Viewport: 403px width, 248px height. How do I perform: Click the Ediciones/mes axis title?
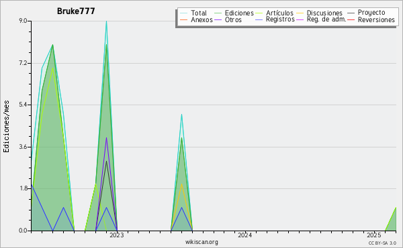[6, 127]
